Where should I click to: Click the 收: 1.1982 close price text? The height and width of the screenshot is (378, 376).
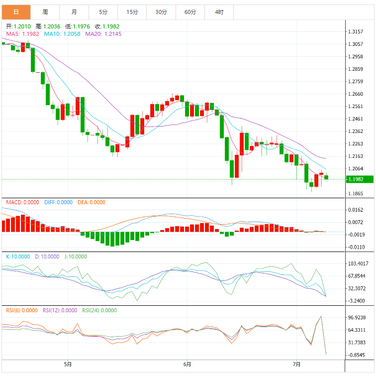click(x=107, y=26)
